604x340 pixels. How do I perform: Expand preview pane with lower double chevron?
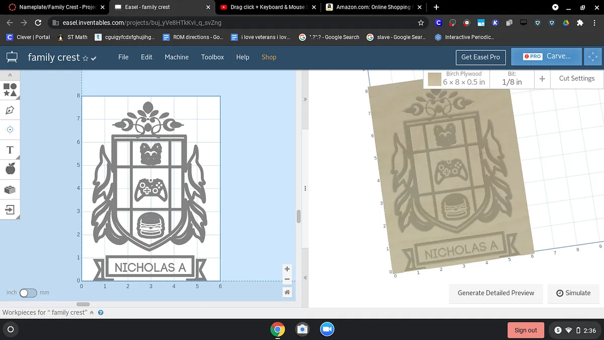coord(305,278)
